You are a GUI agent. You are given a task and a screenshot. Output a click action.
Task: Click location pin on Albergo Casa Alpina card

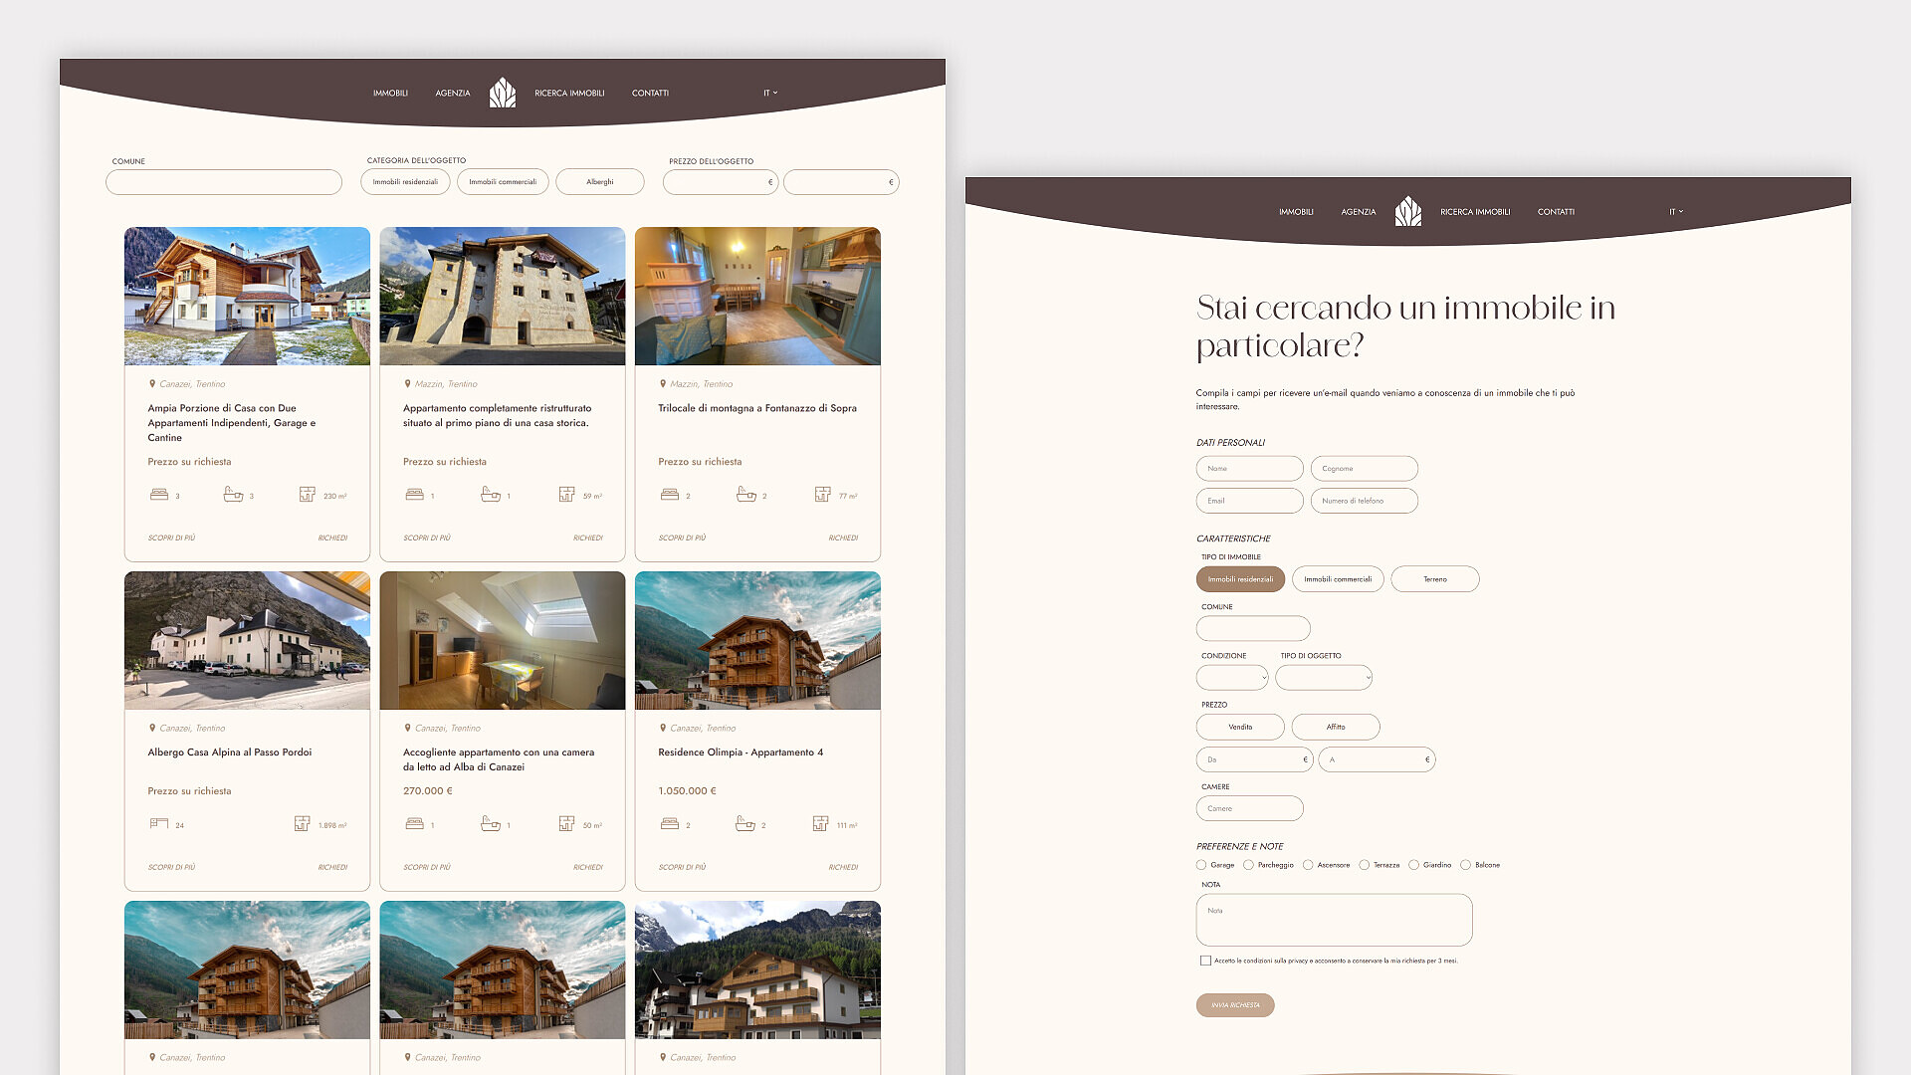(152, 728)
